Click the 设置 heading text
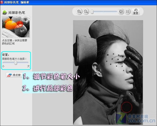Screen dimensions: 157x126 (6, 55)
